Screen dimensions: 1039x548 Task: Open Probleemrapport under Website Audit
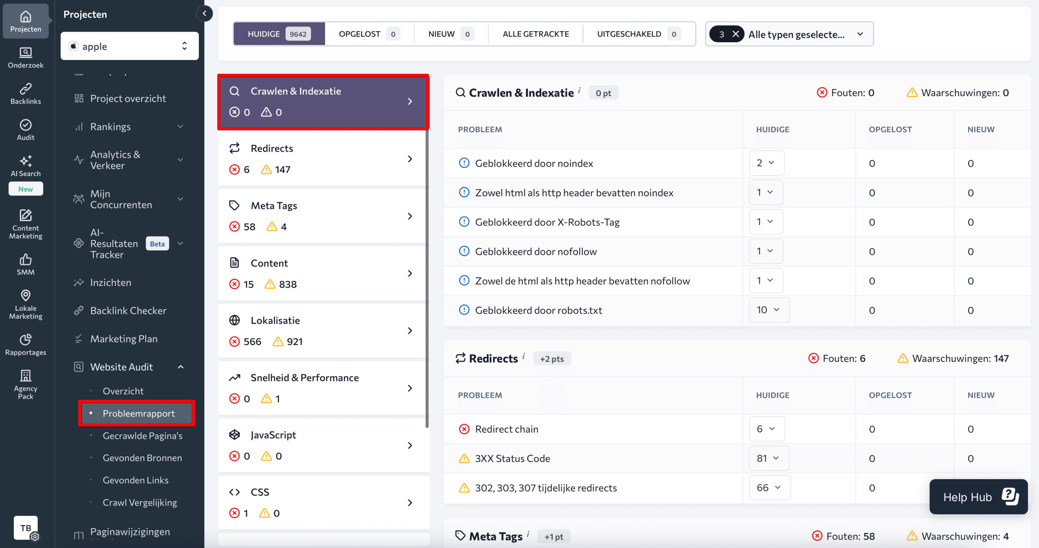136,413
